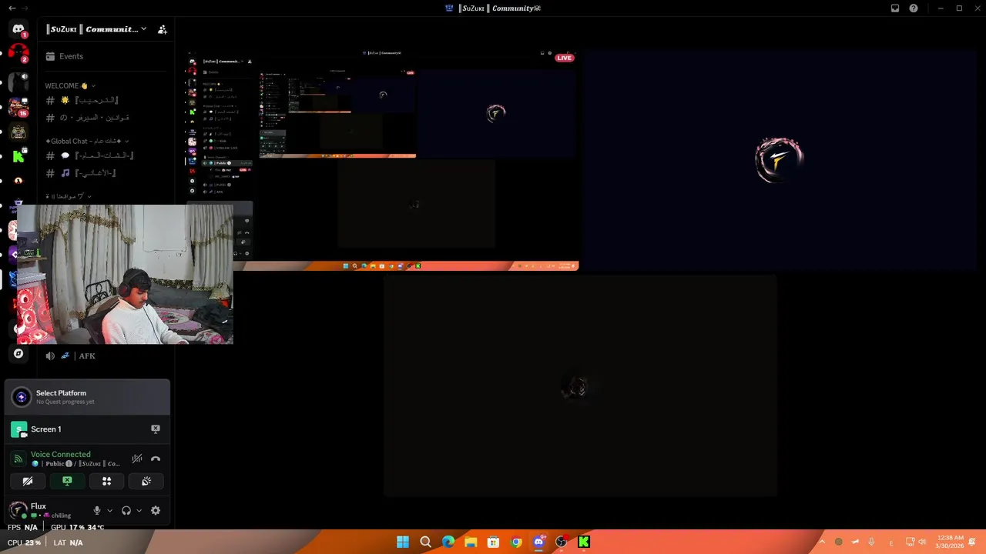Viewport: 986px width, 554px height.
Task: Click the back arrow in the title bar
Action: tap(12, 8)
